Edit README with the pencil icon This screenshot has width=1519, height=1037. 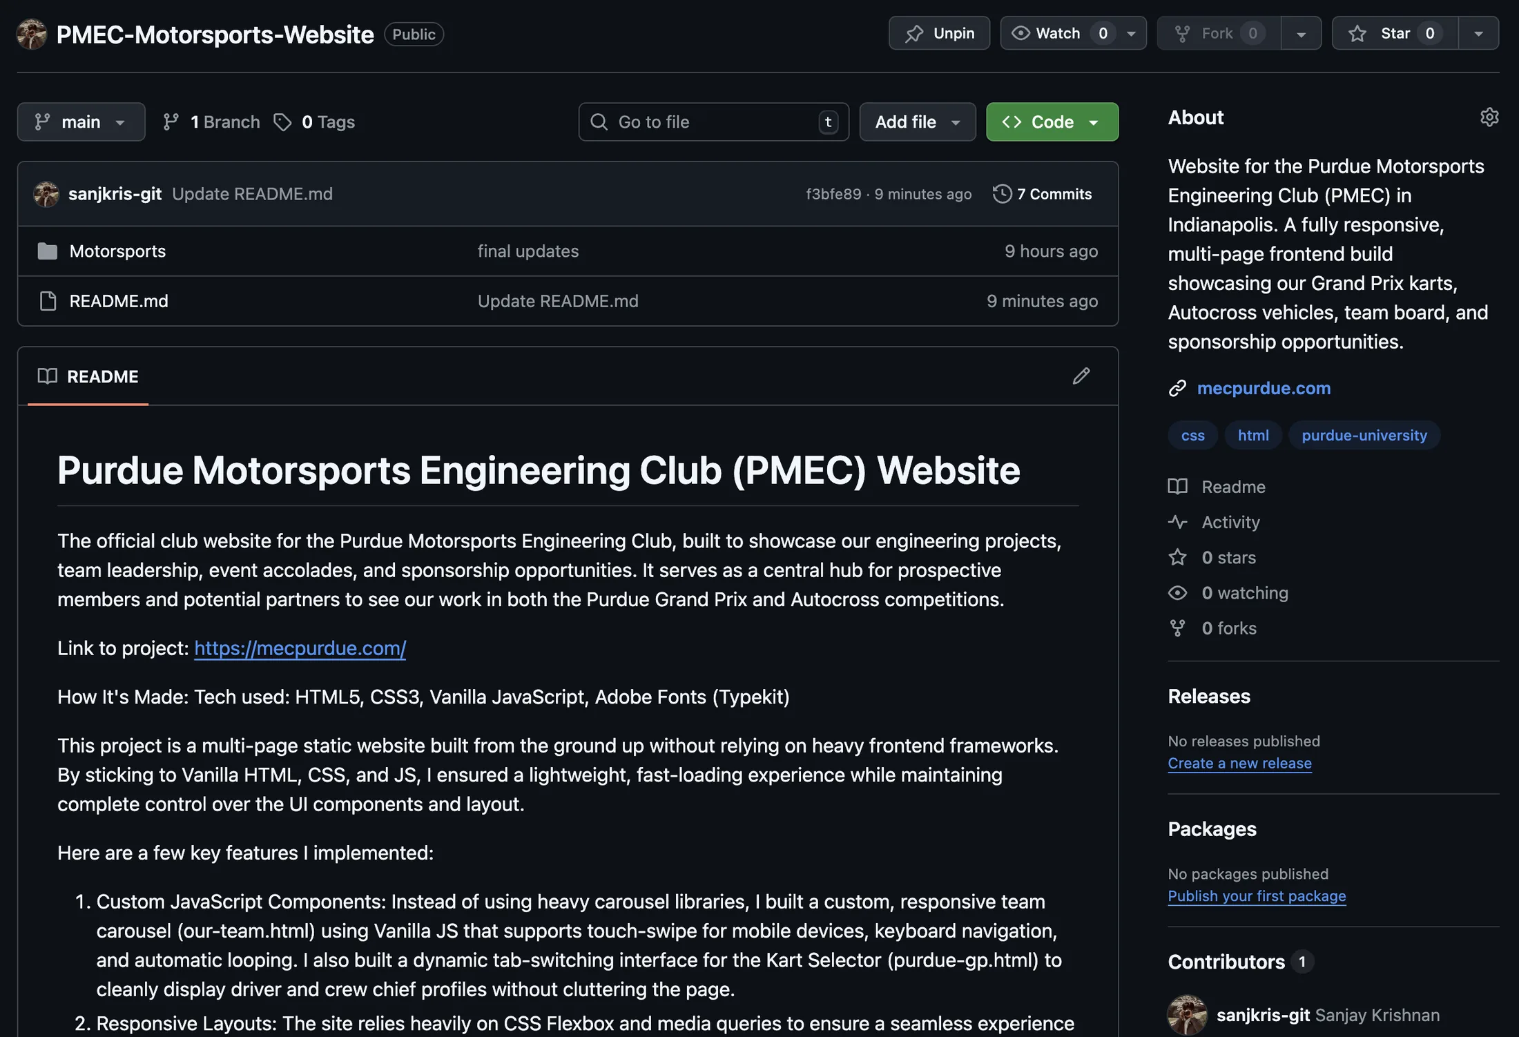click(1081, 376)
